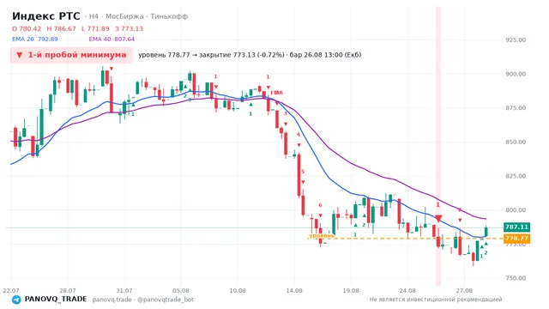Click the orange 778.77 level label
This screenshot has height=309, width=549.
point(516,239)
